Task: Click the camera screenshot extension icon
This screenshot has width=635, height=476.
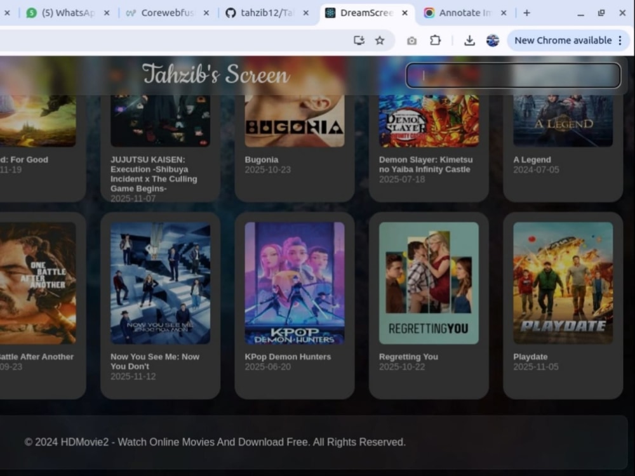Action: [x=411, y=41]
